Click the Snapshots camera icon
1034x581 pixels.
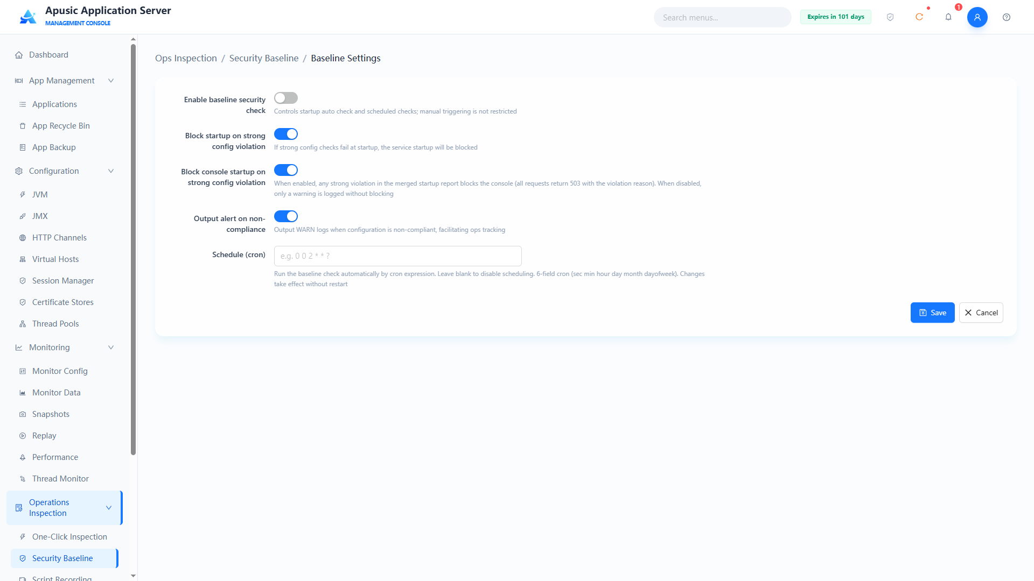(x=23, y=414)
